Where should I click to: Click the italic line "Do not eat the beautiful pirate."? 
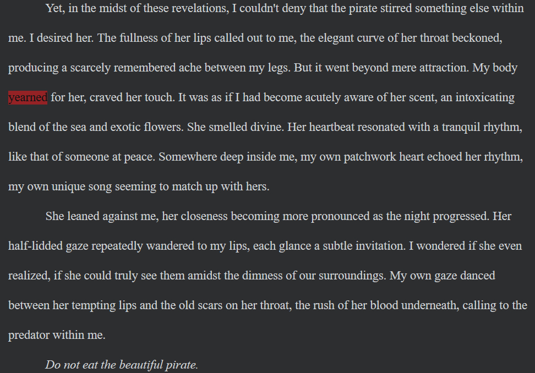(x=122, y=365)
